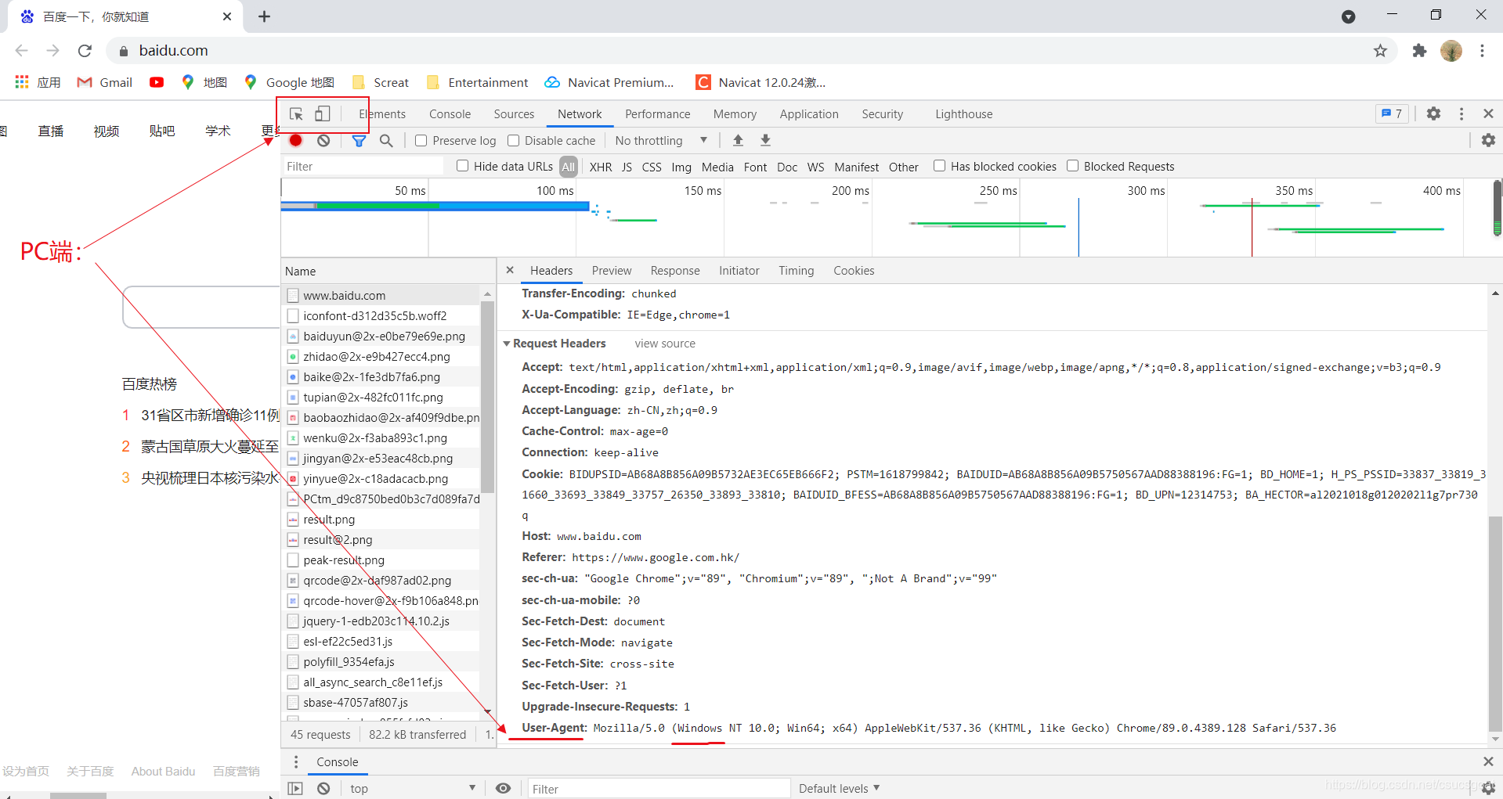The image size is (1503, 799).
Task: Click the headers pane vertical scrollbar
Action: 1495,623
